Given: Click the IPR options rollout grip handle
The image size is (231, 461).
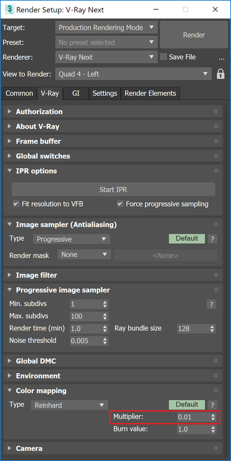Looking at the screenshot, I should pos(216,171).
